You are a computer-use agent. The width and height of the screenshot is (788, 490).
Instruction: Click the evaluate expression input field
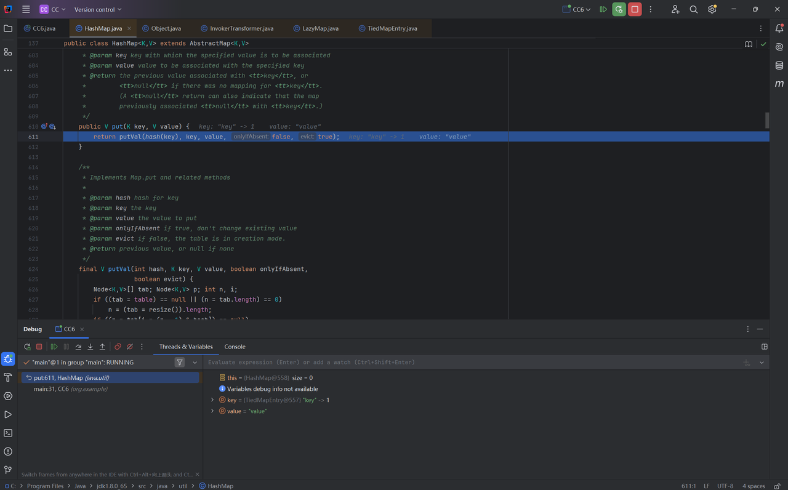point(471,363)
